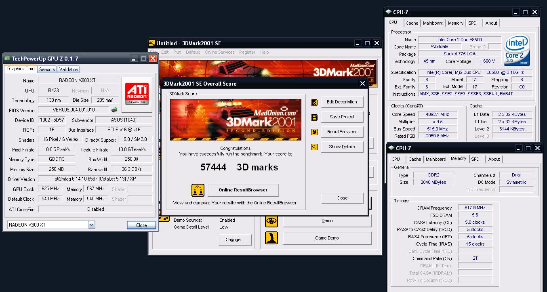Click the FSB:DRAM 5:6 value
547x292 pixels.
click(x=475, y=215)
